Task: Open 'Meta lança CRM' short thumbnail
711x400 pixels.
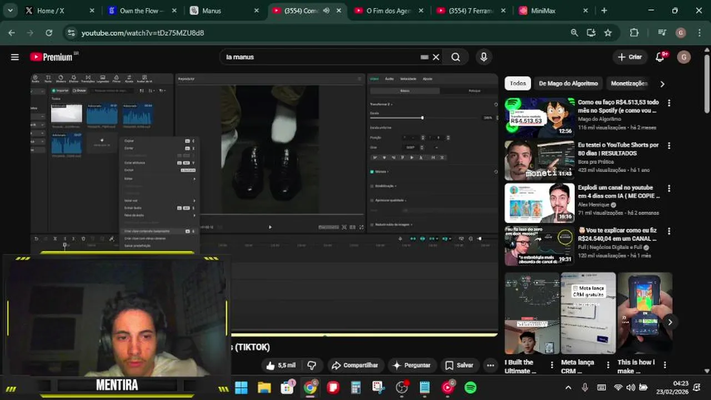Action: click(x=588, y=313)
